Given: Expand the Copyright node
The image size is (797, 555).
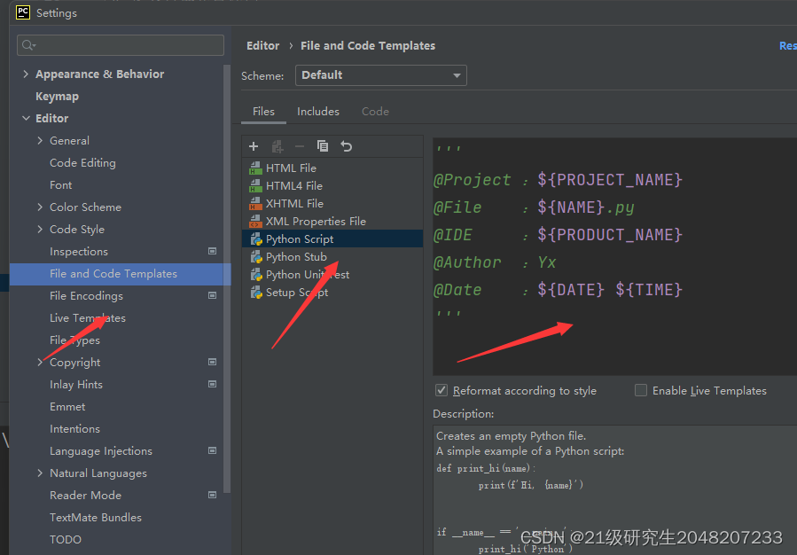Looking at the screenshot, I should click(40, 362).
